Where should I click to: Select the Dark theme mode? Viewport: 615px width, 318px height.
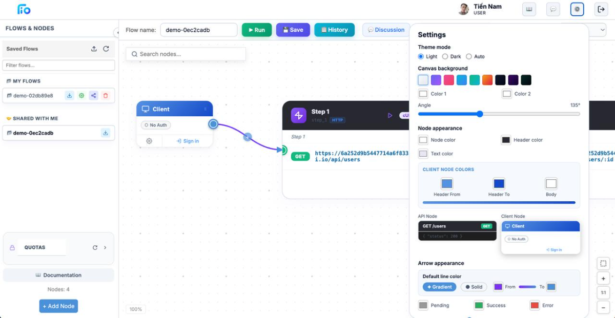(x=445, y=56)
